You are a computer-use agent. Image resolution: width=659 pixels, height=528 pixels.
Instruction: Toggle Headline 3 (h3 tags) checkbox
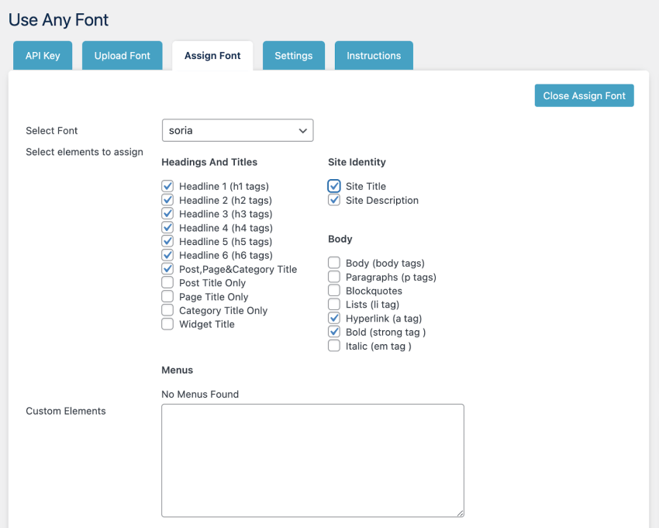[167, 213]
